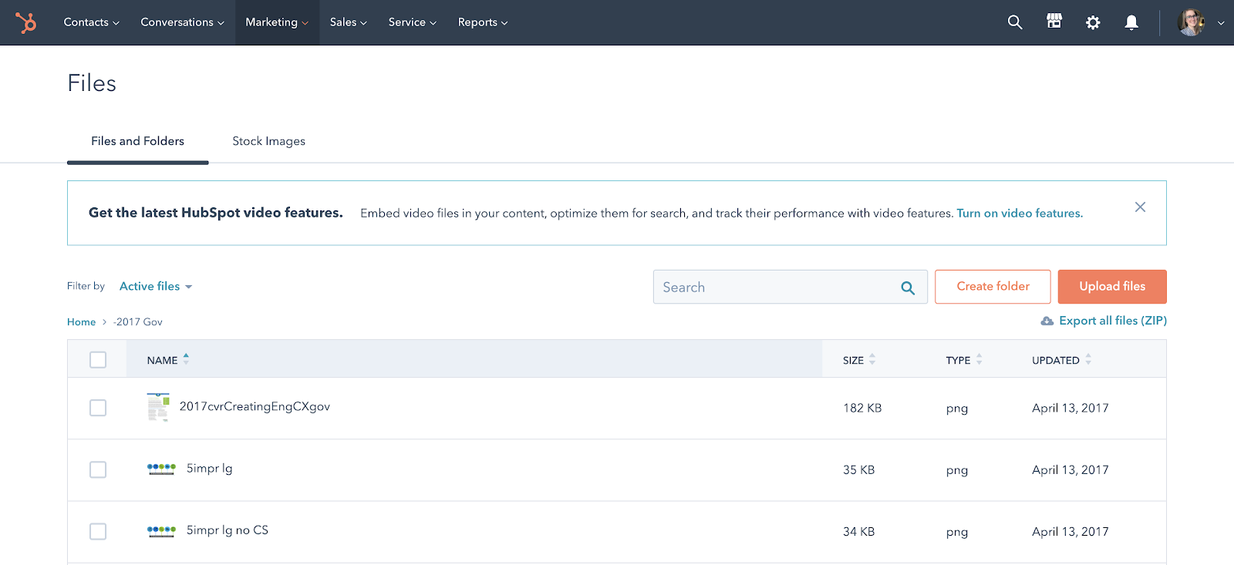Click the -2017 Gov breadcrumb
This screenshot has height=565, width=1234.
(x=138, y=322)
